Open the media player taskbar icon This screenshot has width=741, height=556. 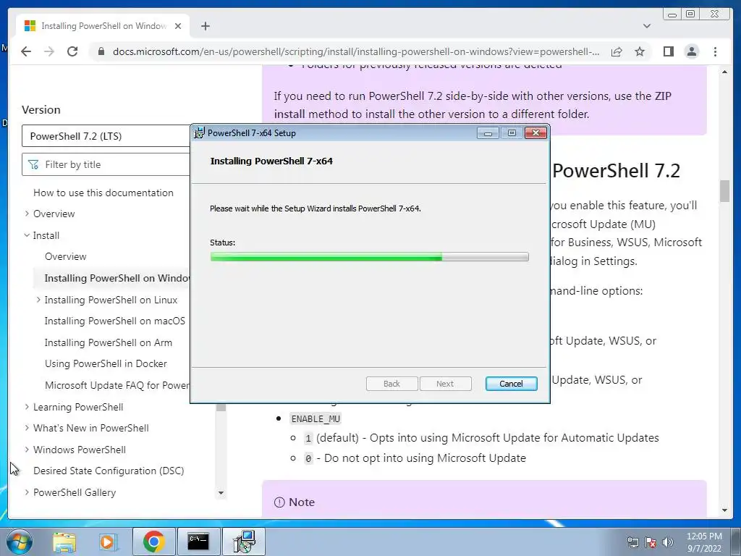pos(108,542)
